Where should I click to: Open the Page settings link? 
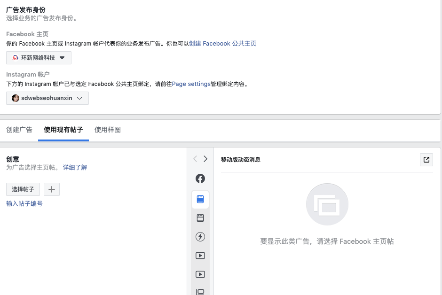point(191,84)
